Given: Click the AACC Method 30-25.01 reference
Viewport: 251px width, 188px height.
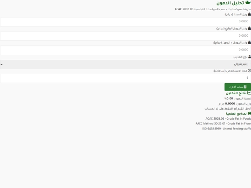Looking at the screenshot, I should click(223, 123).
